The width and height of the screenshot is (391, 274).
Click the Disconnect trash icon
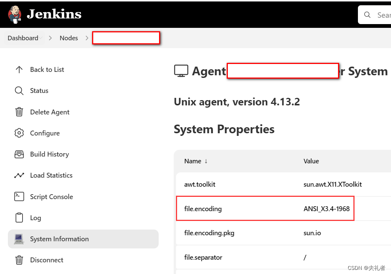(19, 260)
